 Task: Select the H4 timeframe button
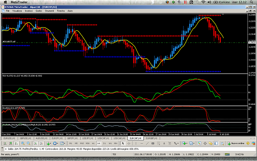coord(99,143)
